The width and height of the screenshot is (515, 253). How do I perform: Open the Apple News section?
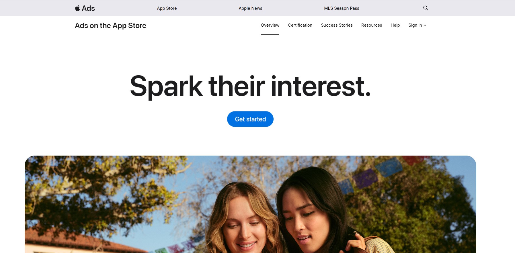250,8
